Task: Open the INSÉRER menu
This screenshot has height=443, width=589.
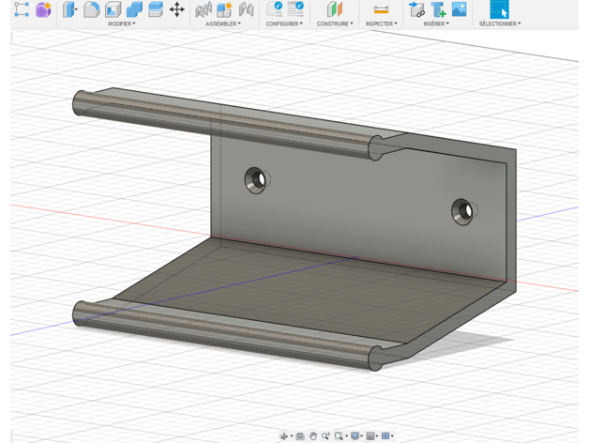Action: tap(436, 24)
